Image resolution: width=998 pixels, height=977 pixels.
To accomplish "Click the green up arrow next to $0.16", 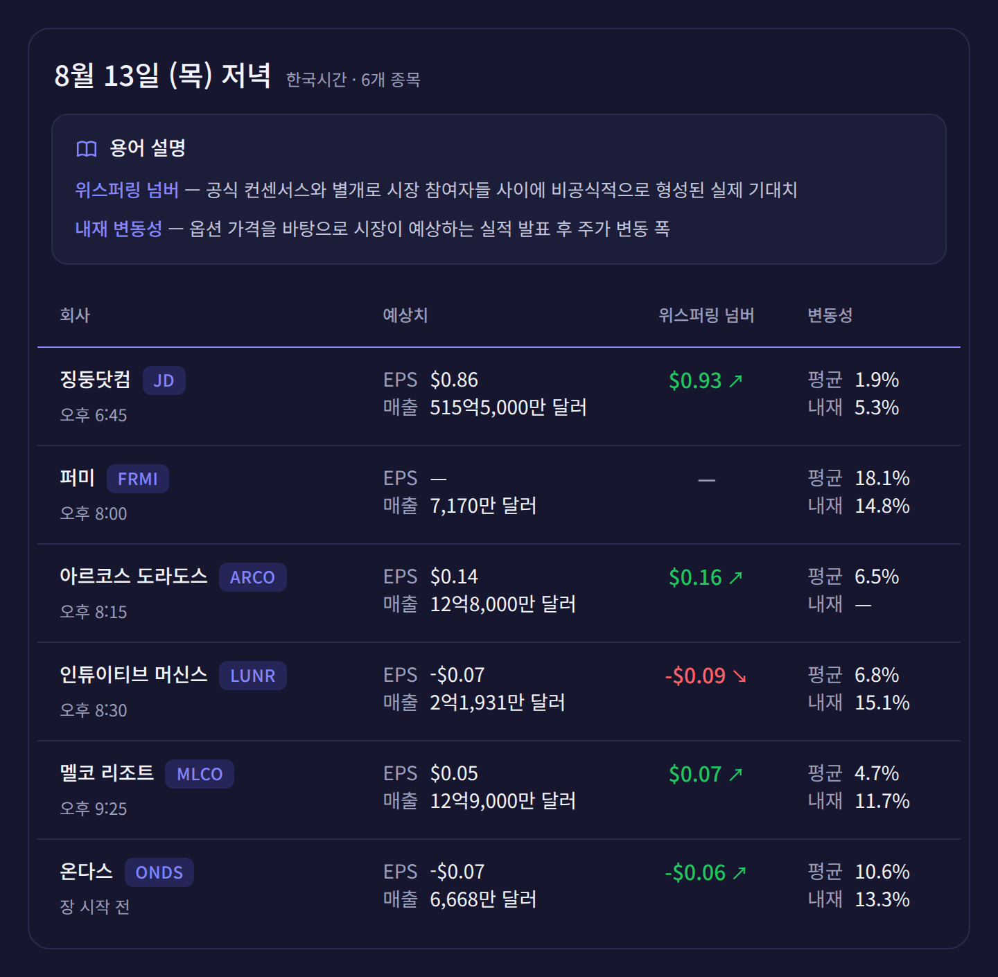I will tap(736, 577).
